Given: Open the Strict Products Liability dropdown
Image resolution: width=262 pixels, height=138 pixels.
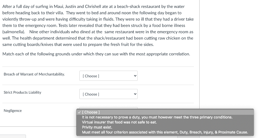Looking at the screenshot, I should click(108, 94).
